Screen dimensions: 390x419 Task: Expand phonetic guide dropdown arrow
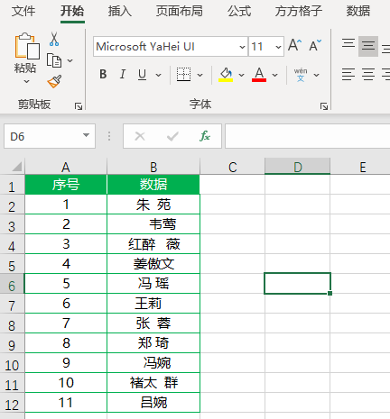point(316,75)
